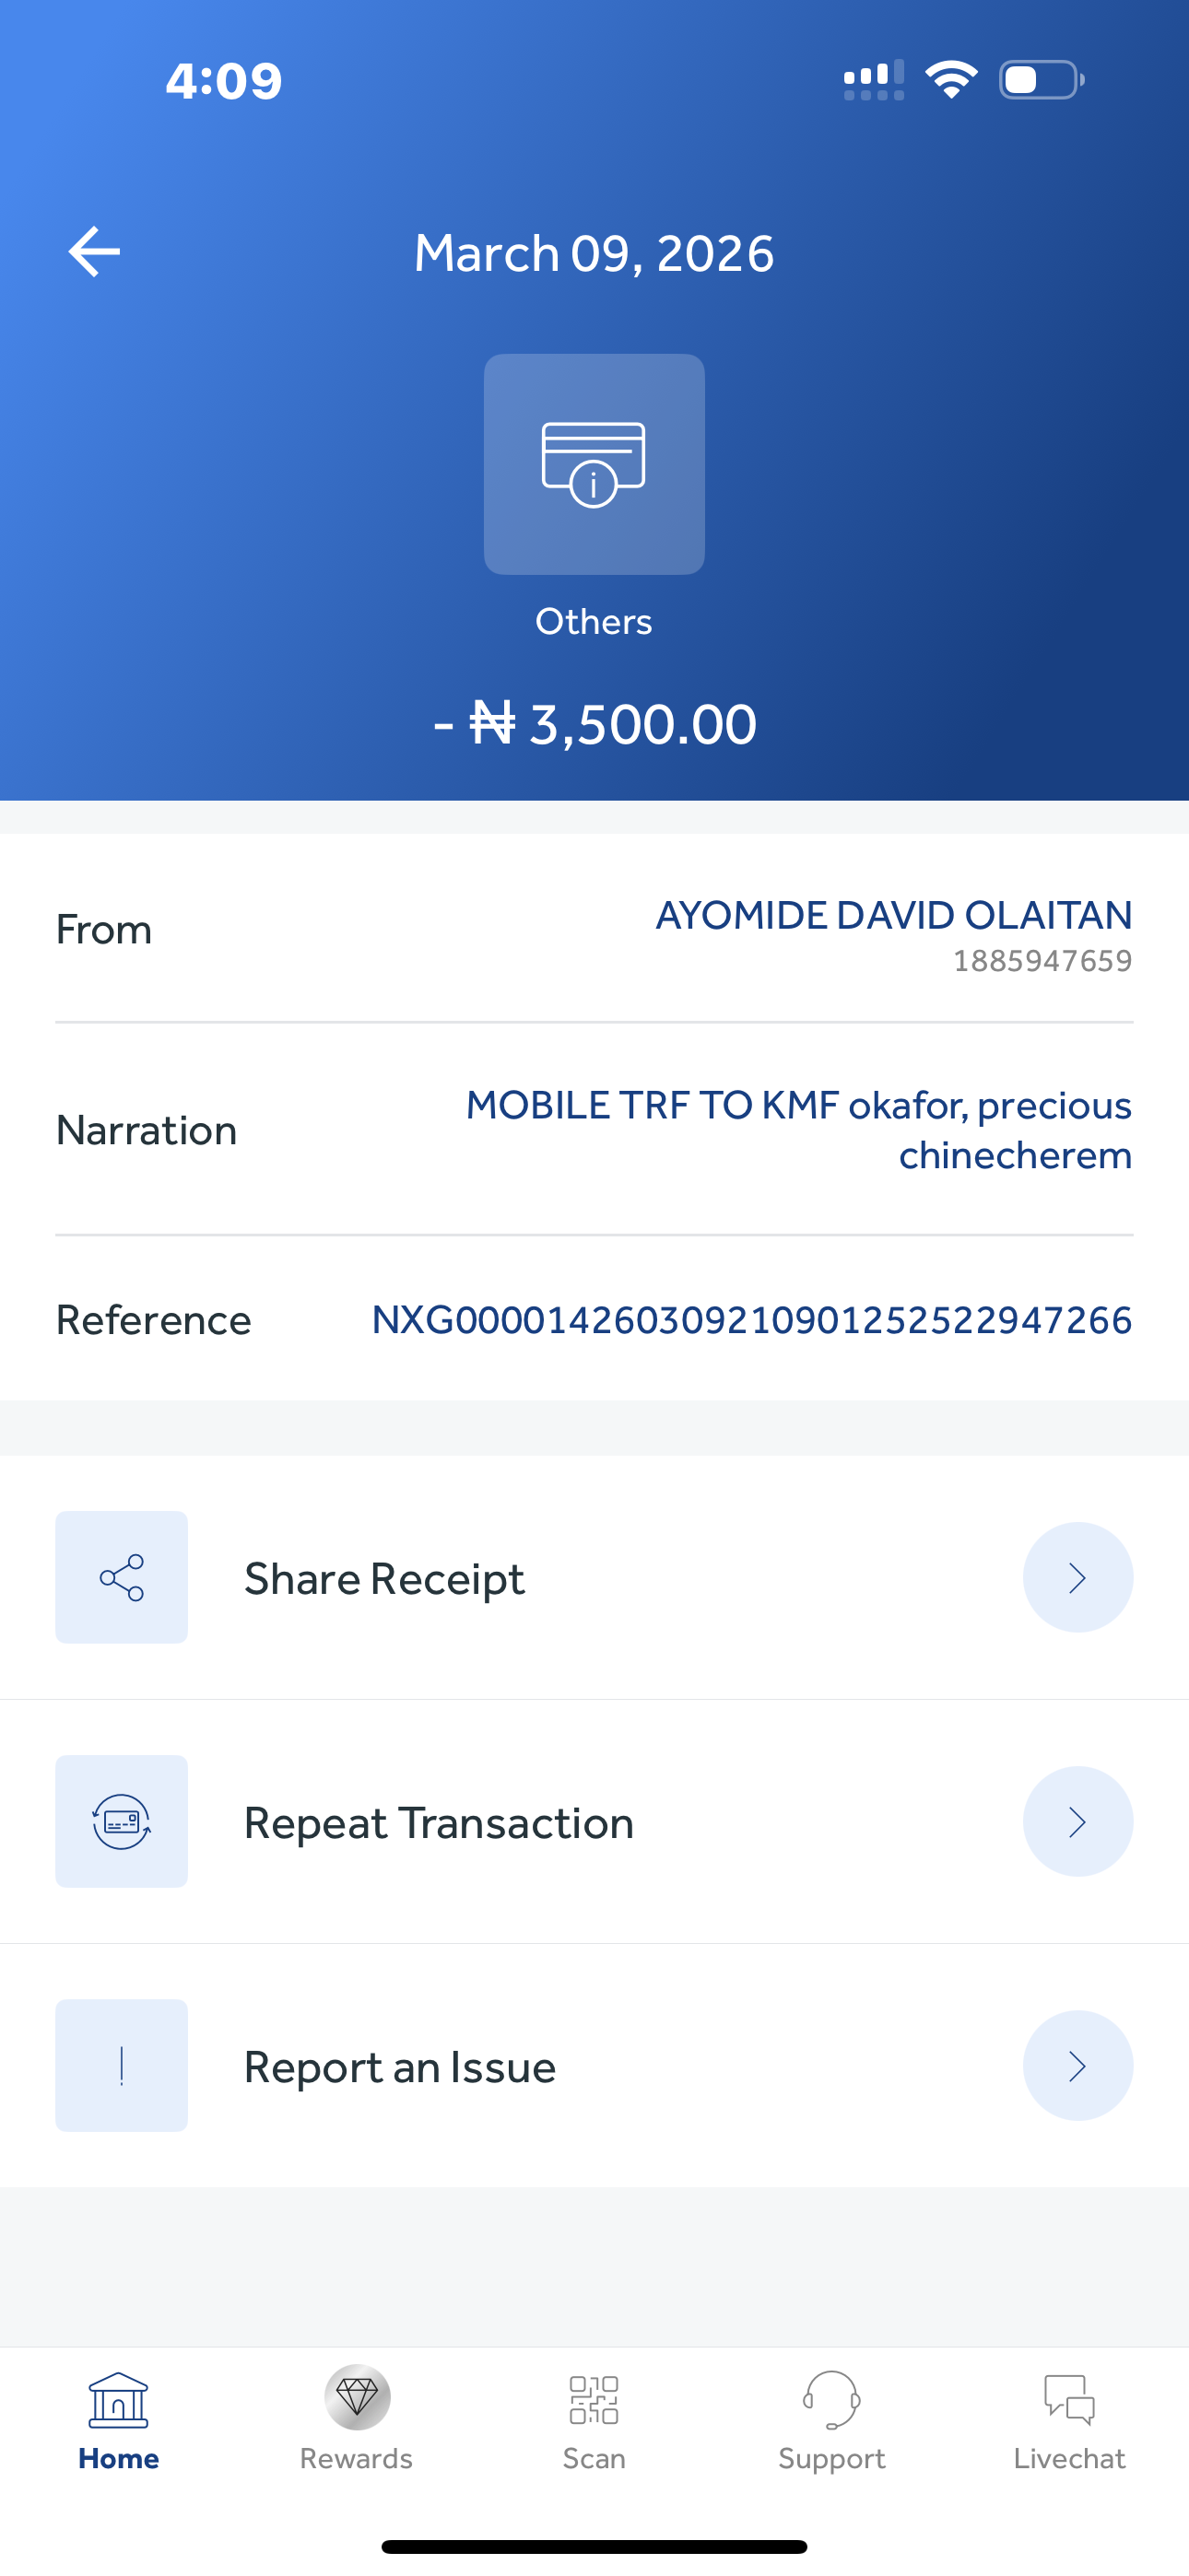1189x2576 pixels.
Task: Tap the repeat transaction card icon
Action: pos(121,1821)
